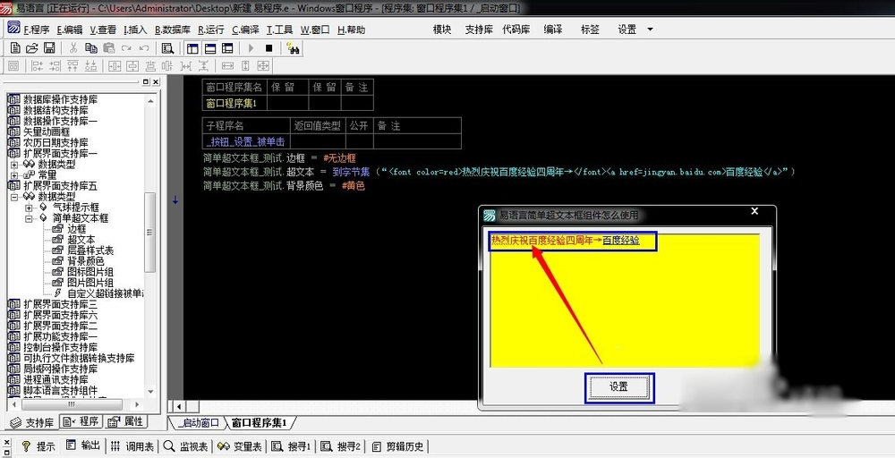Select 农历日期支持库 in library tree
The image size is (895, 458).
[55, 142]
